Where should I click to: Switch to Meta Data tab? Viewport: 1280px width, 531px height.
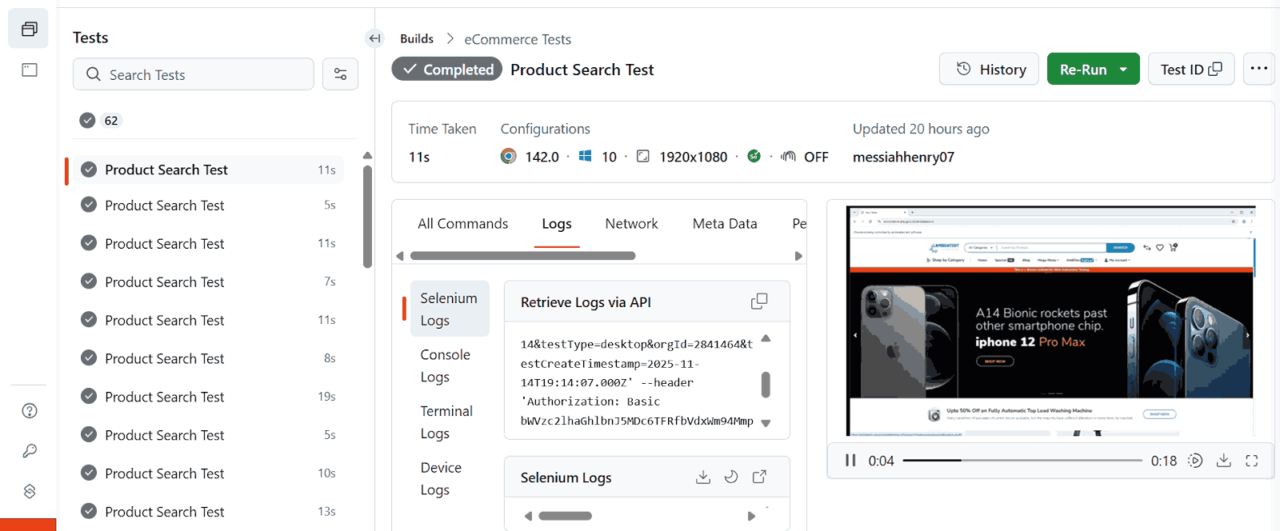coord(725,224)
